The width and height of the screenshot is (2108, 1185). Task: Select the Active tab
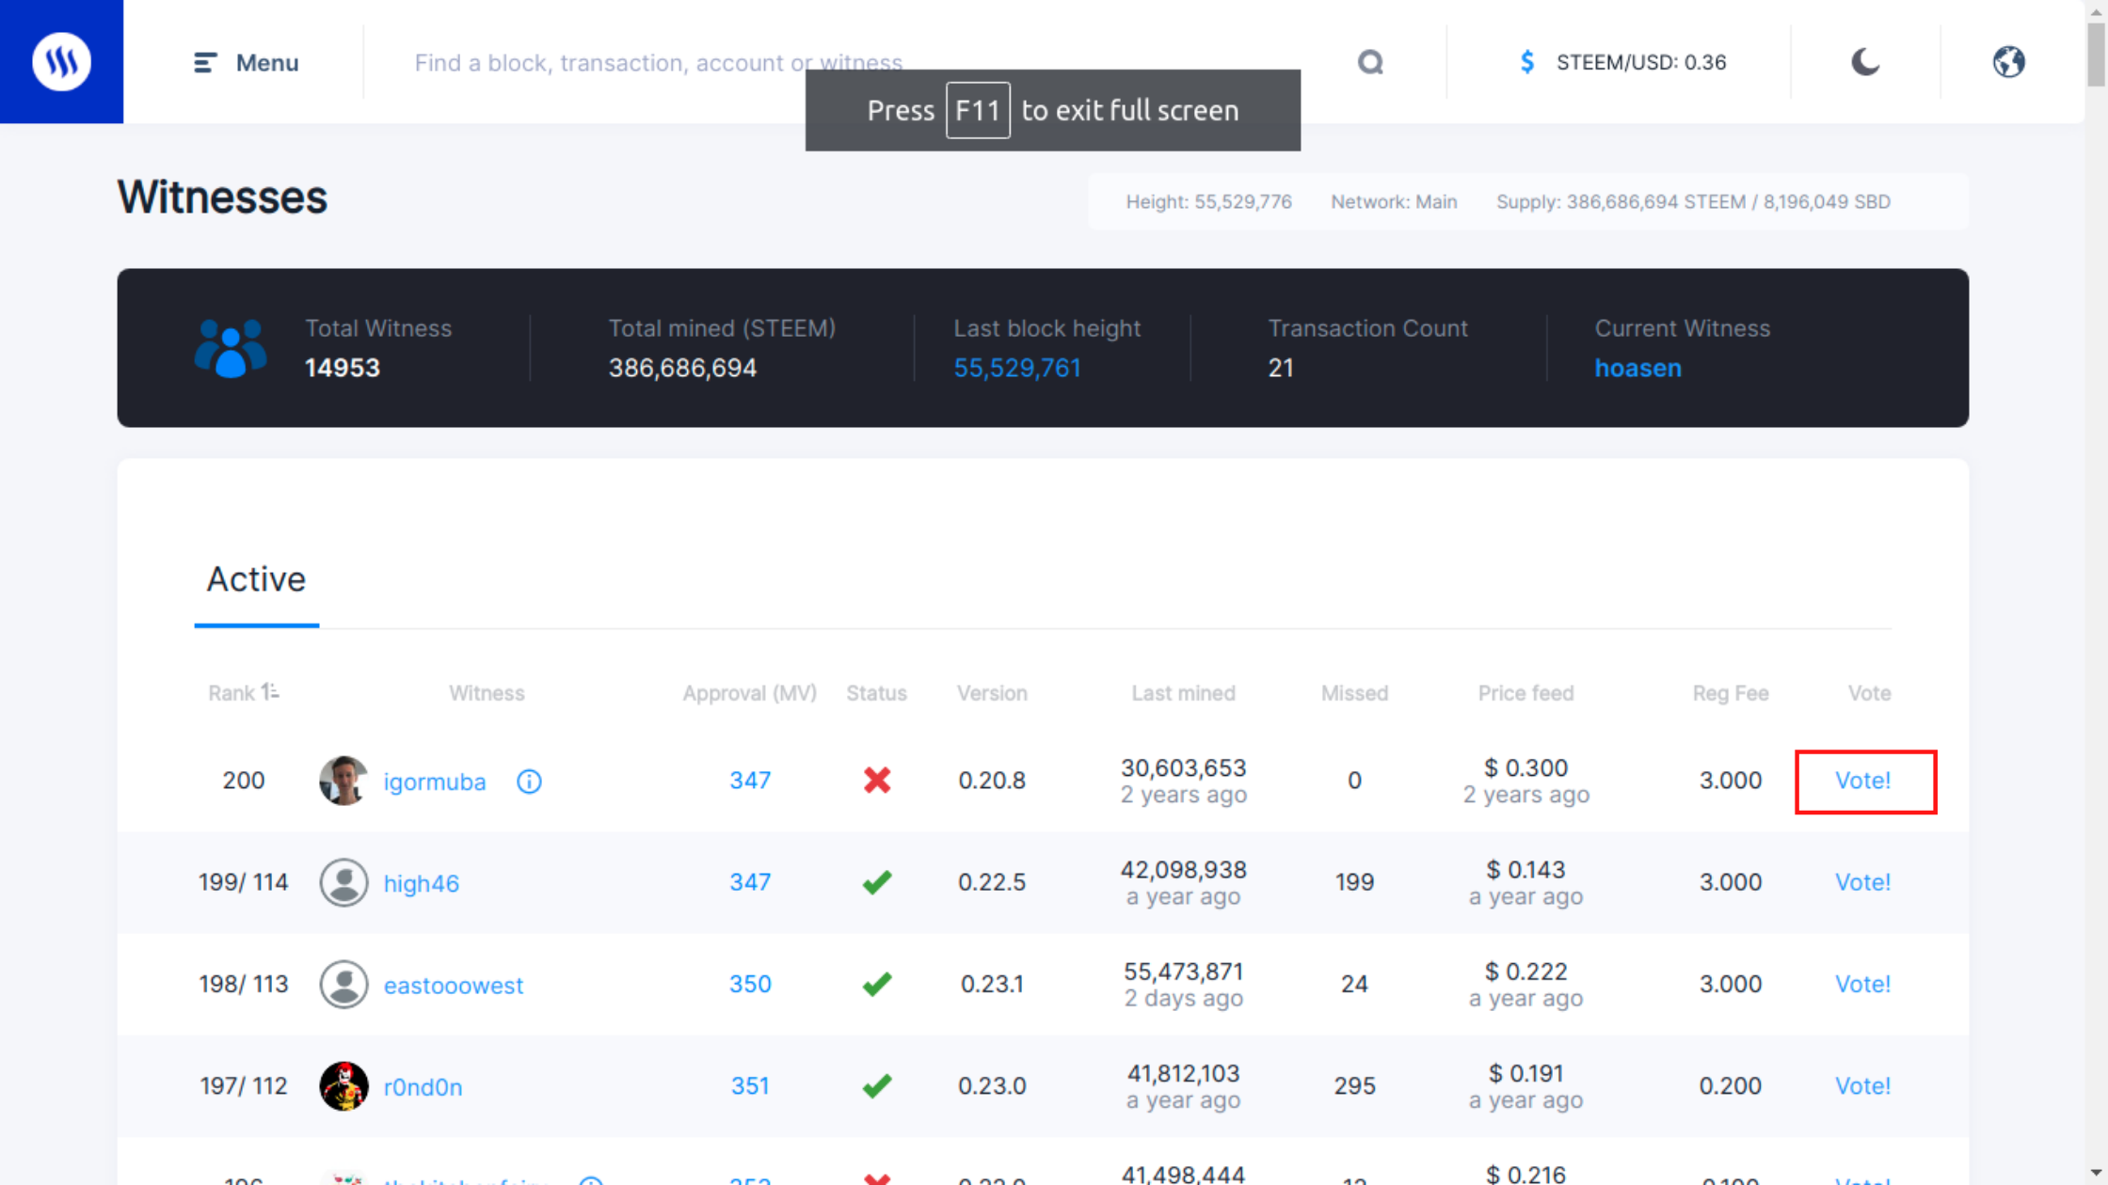pyautogui.click(x=256, y=579)
